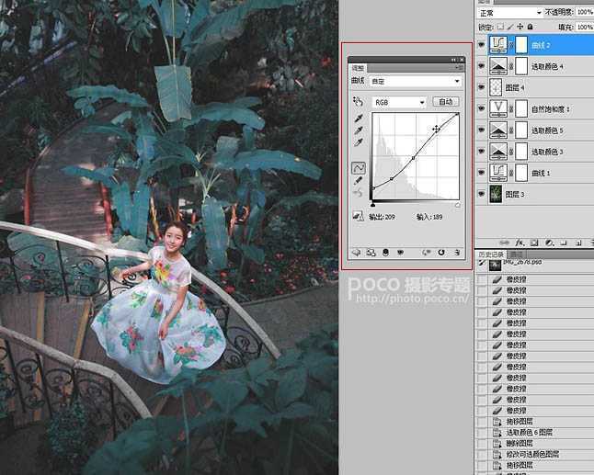594x475 pixels.
Task: Hide the 选取颜色 3 layer
Action: (481, 152)
